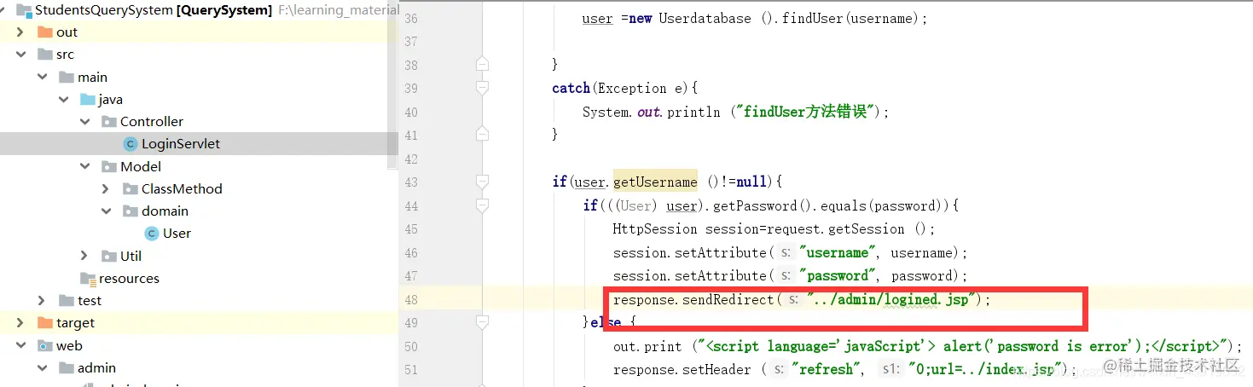The height and width of the screenshot is (387, 1253).
Task: Expand the out folder
Action: [20, 32]
